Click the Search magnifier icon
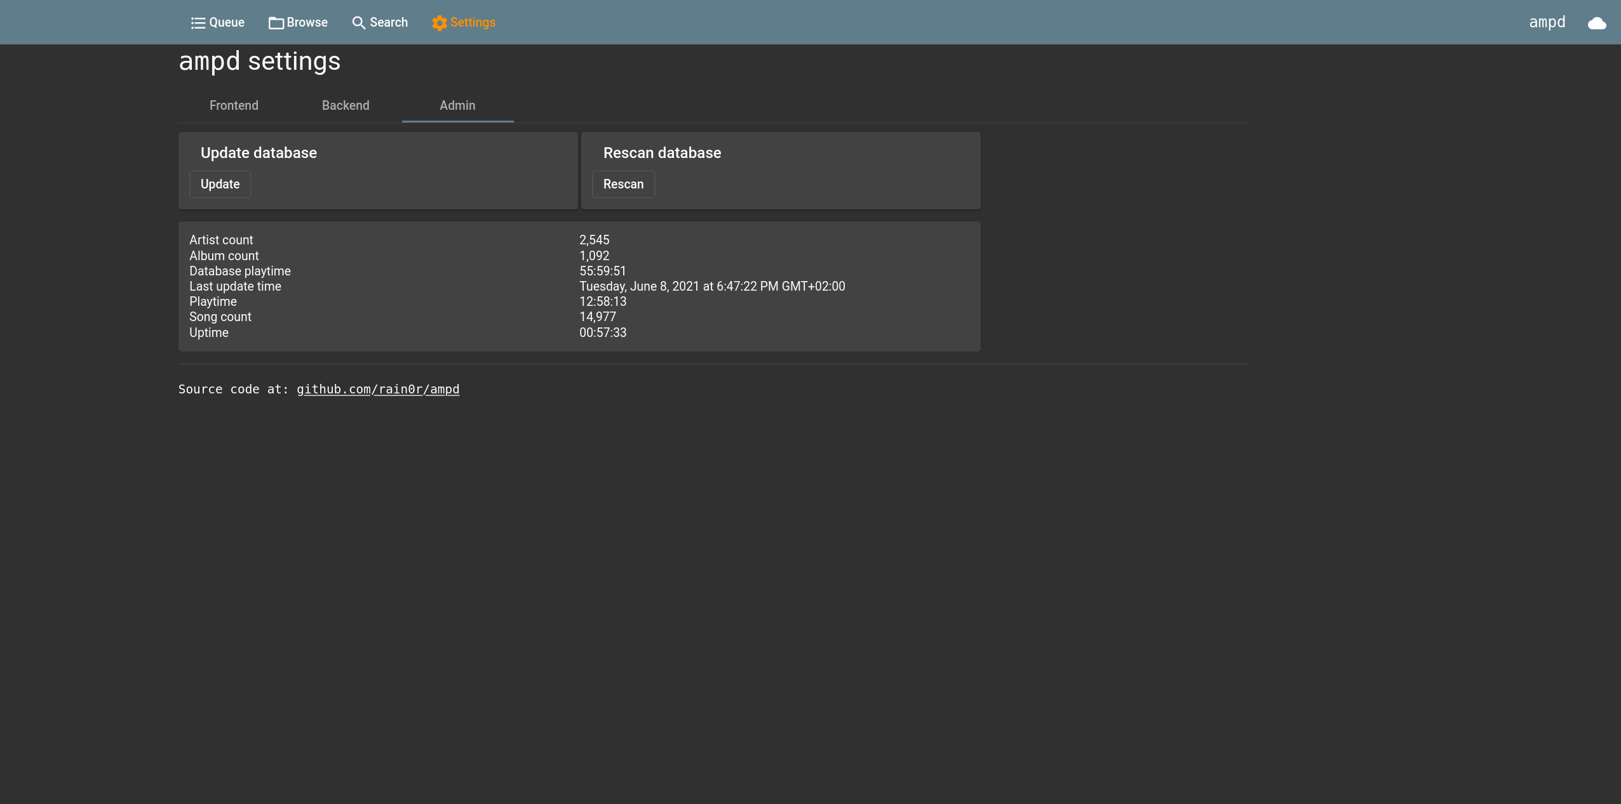This screenshot has height=804, width=1621. tap(359, 23)
